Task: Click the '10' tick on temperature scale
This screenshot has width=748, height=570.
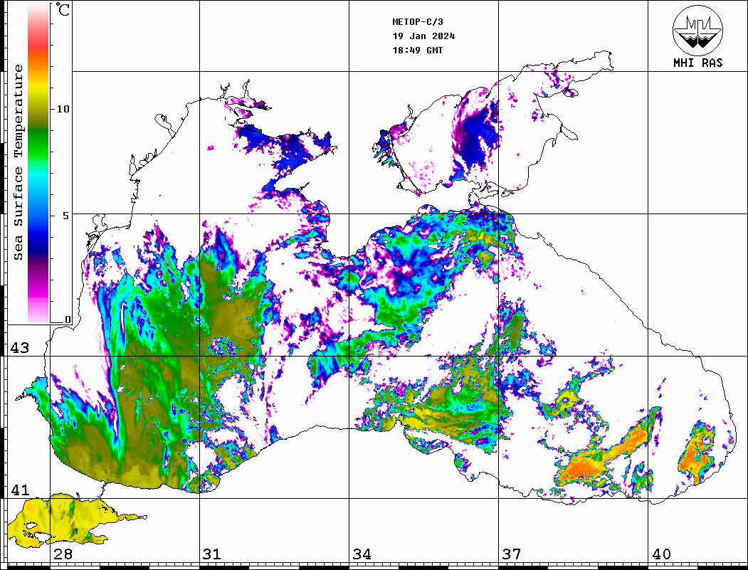Action: (x=63, y=109)
